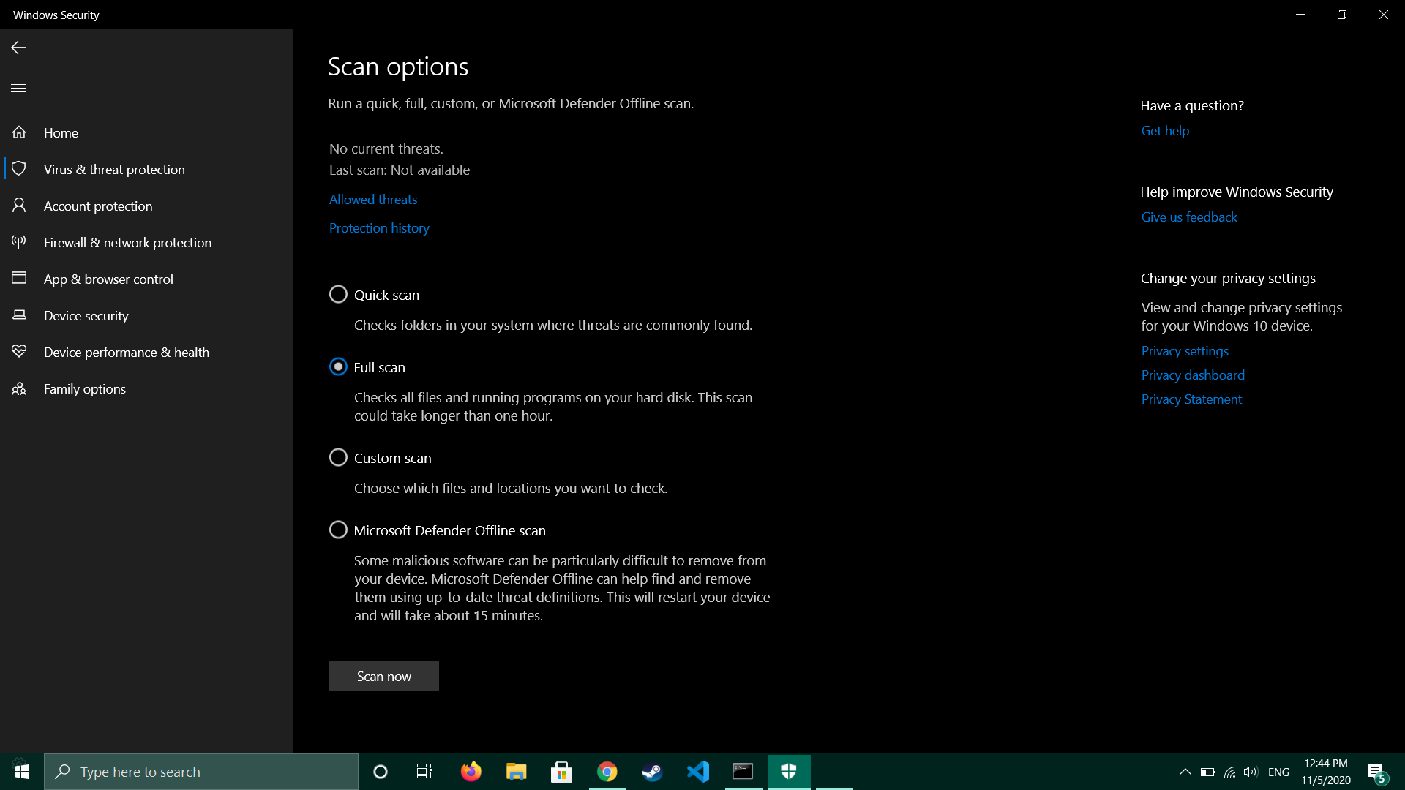Screen dimensions: 1405x790
Task: Click the Device performance heart icon
Action: tap(19, 352)
